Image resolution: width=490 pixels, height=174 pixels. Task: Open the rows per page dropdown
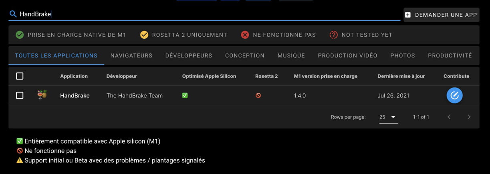388,117
